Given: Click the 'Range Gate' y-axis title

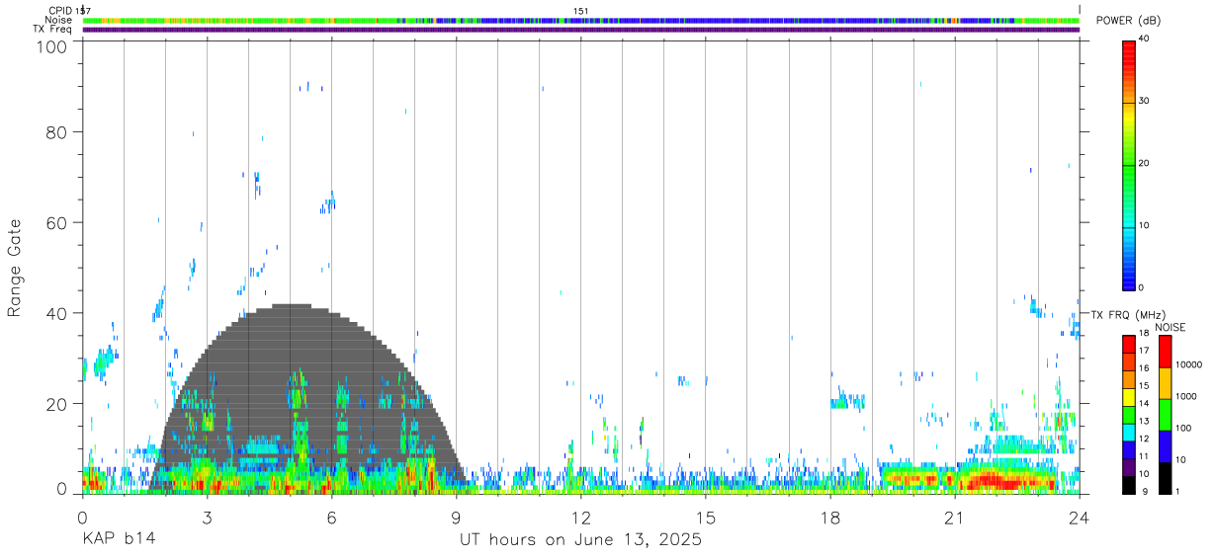Looking at the screenshot, I should point(15,268).
